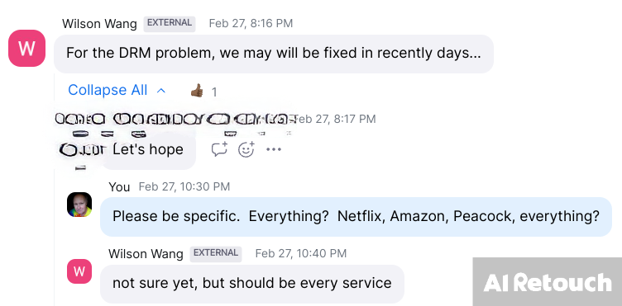
Task: Click the AI Retouch watermark
Action: pos(548,282)
